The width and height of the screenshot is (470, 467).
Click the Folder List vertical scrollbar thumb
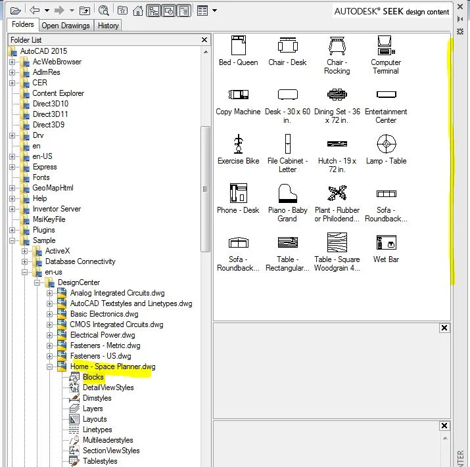point(205,189)
